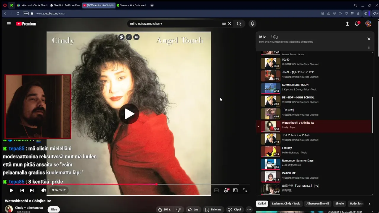Play GET SMILE (PV) playlist item
The width and height of the screenshot is (379, 213).
click(x=314, y=189)
